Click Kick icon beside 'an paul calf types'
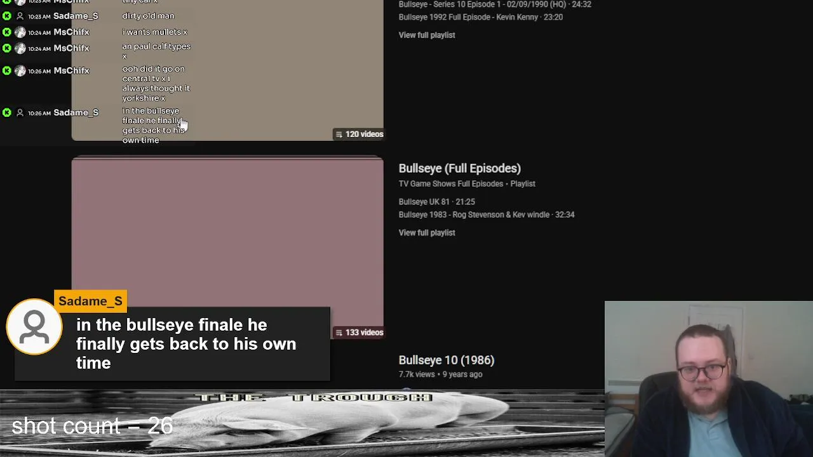813x457 pixels. [x=7, y=48]
